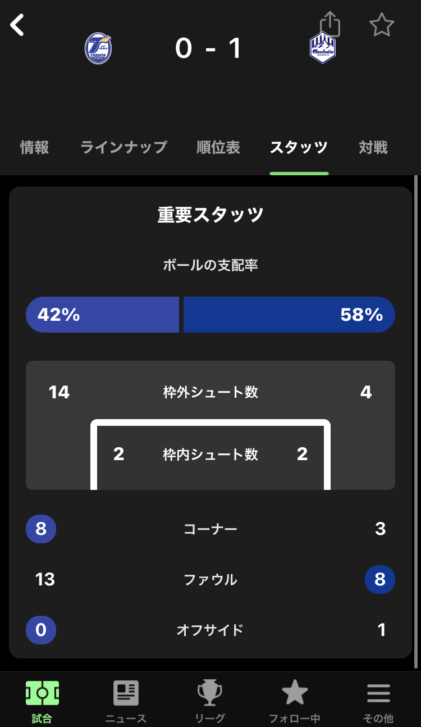The image size is (421, 727).
Task: Open the away team crest
Action: click(x=323, y=48)
